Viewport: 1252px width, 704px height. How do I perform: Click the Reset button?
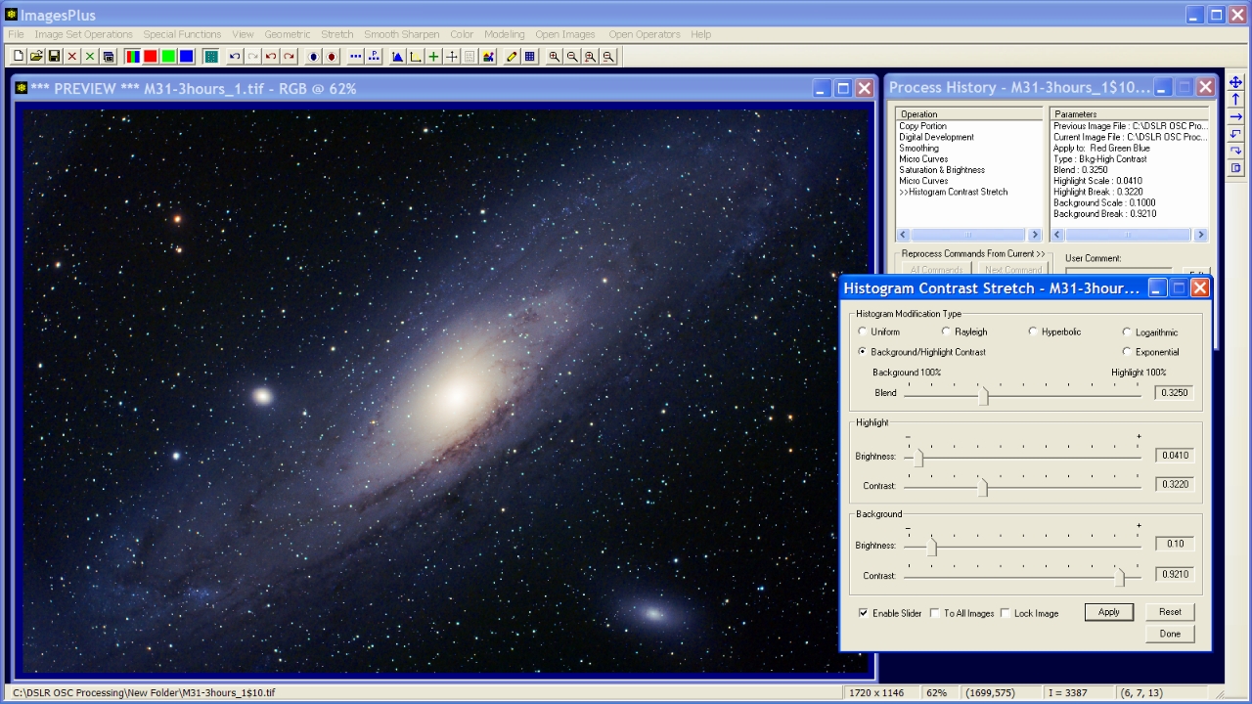click(1170, 612)
